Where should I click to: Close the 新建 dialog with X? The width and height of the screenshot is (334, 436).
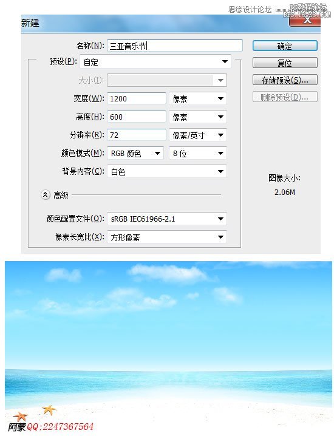click(x=306, y=20)
